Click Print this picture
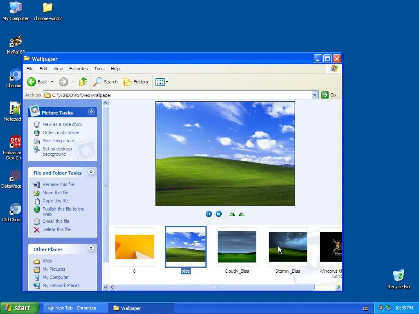This screenshot has height=314, width=419. tap(59, 141)
